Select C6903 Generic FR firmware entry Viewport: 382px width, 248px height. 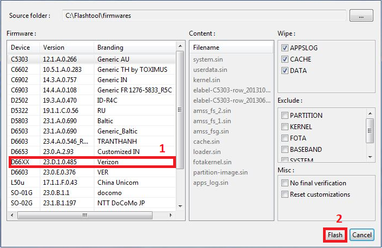click(92, 90)
